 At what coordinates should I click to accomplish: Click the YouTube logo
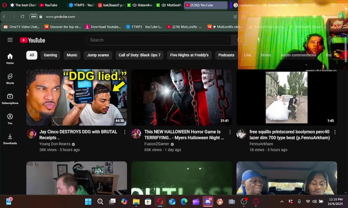pos(32,40)
